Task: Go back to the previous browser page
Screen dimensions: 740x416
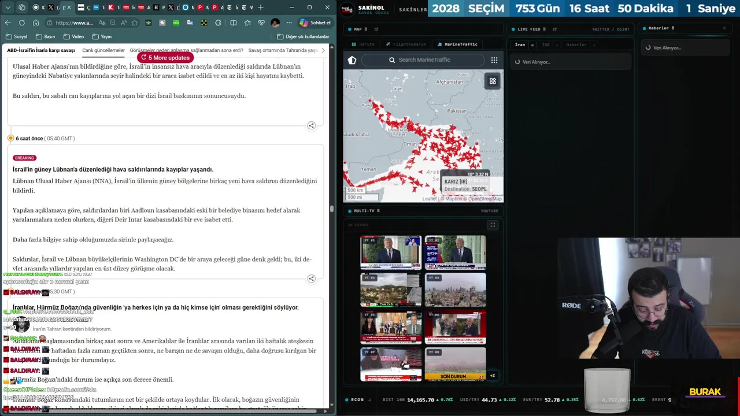Action: [x=8, y=23]
